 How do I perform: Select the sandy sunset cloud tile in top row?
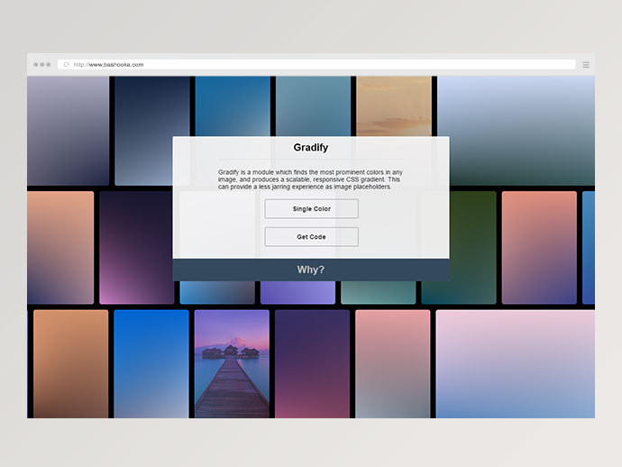pos(394,106)
